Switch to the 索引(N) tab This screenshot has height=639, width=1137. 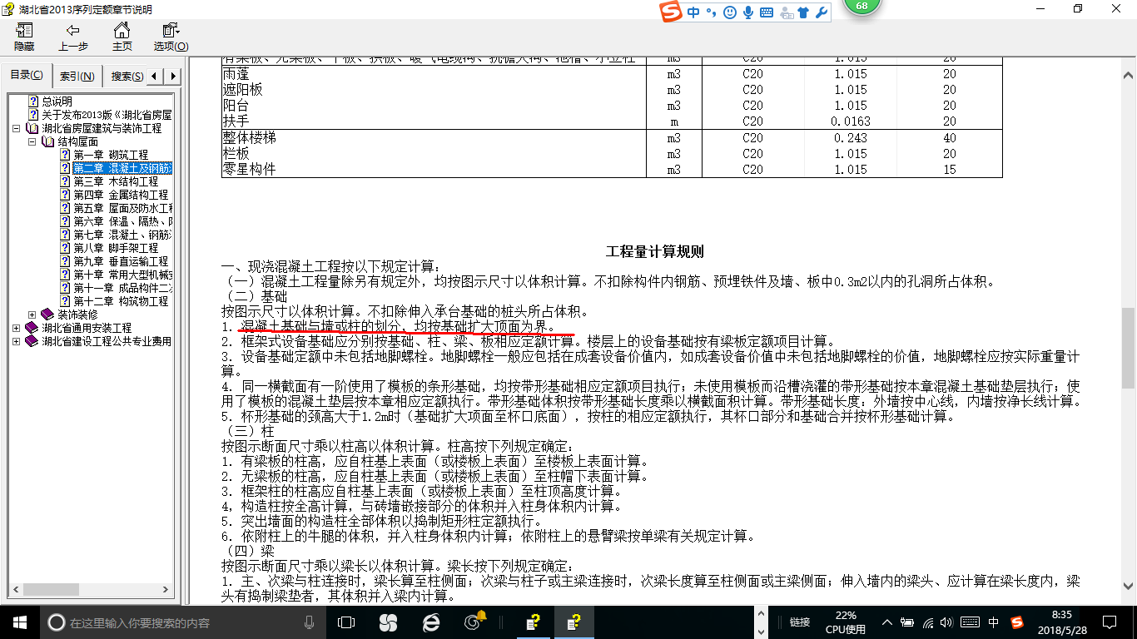point(77,77)
